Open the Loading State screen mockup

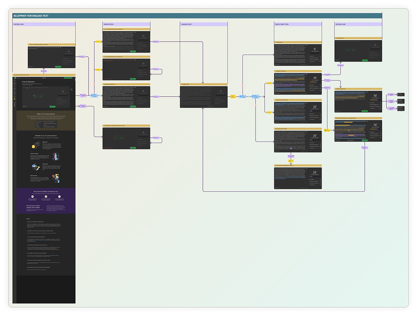[204, 97]
